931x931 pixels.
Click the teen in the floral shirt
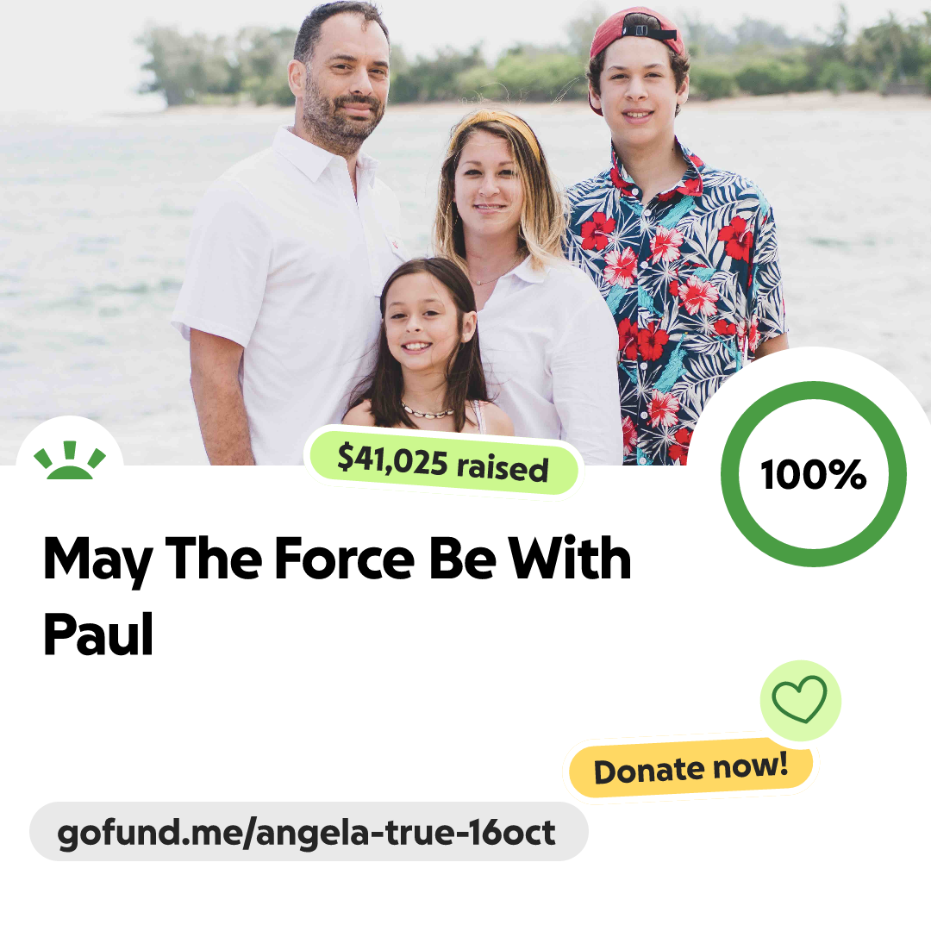[677, 238]
